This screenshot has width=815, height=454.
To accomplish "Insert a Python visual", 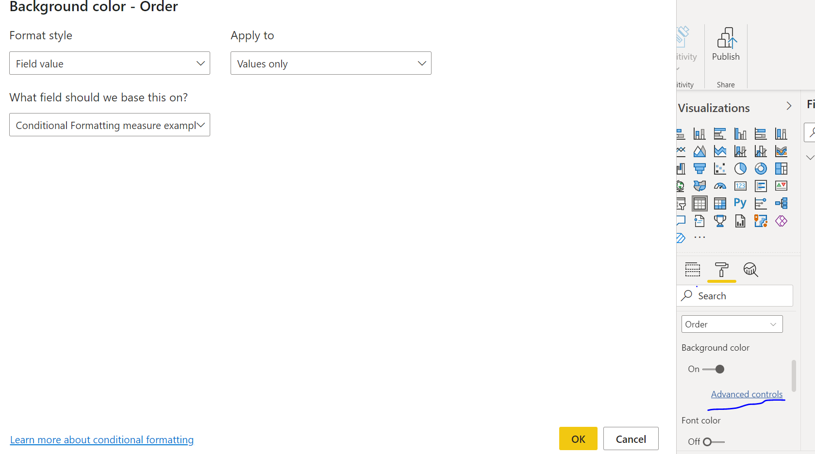I will (x=740, y=203).
